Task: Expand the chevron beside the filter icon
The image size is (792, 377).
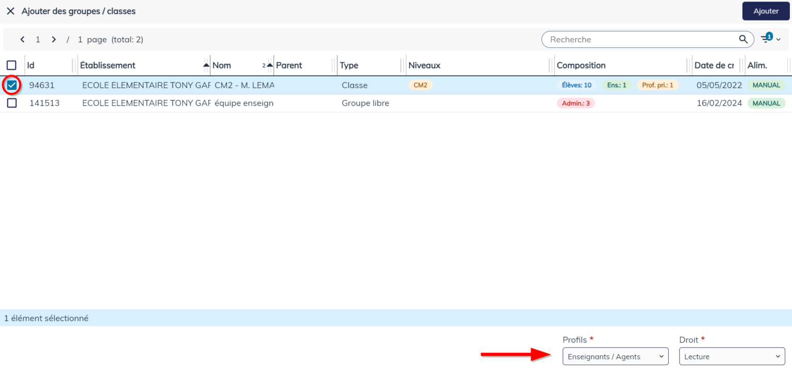Action: coord(779,39)
